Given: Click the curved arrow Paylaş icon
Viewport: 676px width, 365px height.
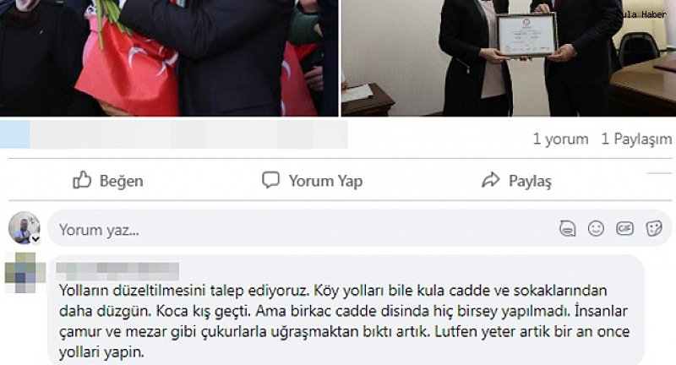Looking at the screenshot, I should [491, 180].
